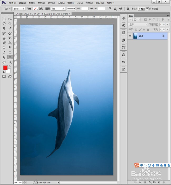Select the Hand tool
The height and width of the screenshot is (185, 171).
click(x=4, y=62)
